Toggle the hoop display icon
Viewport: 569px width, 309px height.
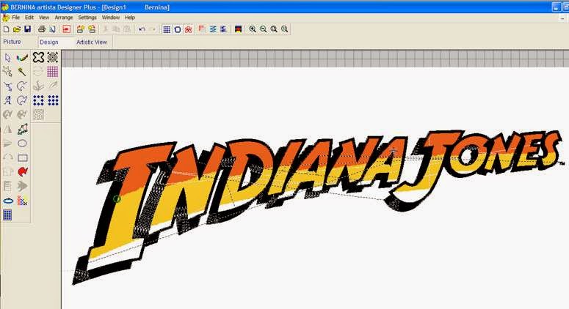(x=178, y=29)
